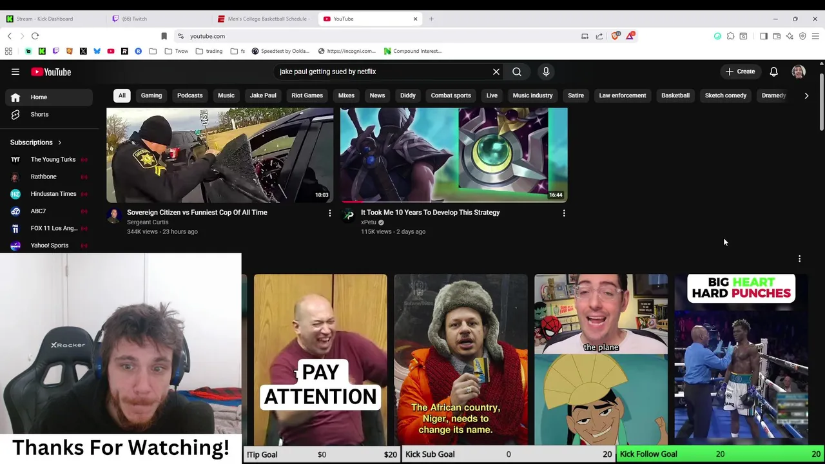The width and height of the screenshot is (825, 464).
Task: Open YouTube notifications bell
Action: 773,72
